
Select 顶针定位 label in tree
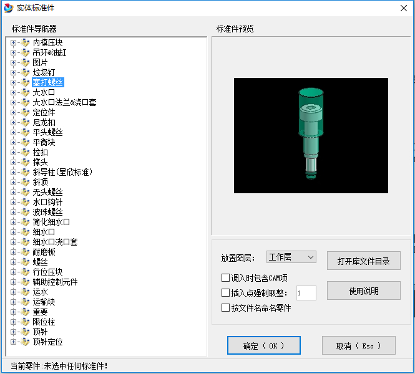point(47,342)
